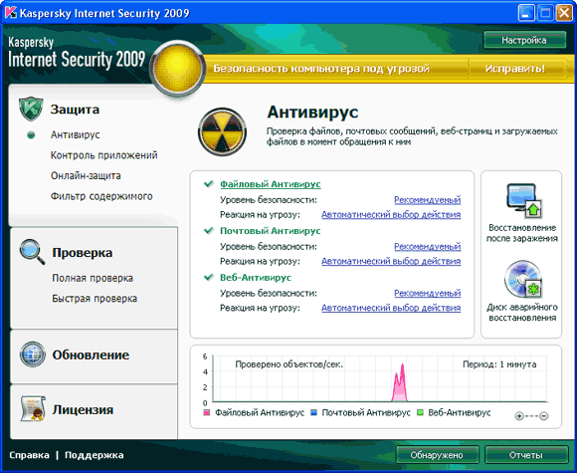Click the yellow radiation Антивирус icon
This screenshot has width=577, height=473.
[x=222, y=131]
